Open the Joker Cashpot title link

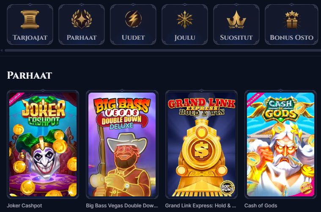click(25, 206)
